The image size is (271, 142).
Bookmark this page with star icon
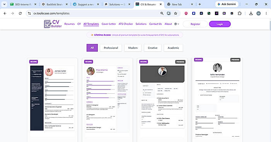pos(176,13)
